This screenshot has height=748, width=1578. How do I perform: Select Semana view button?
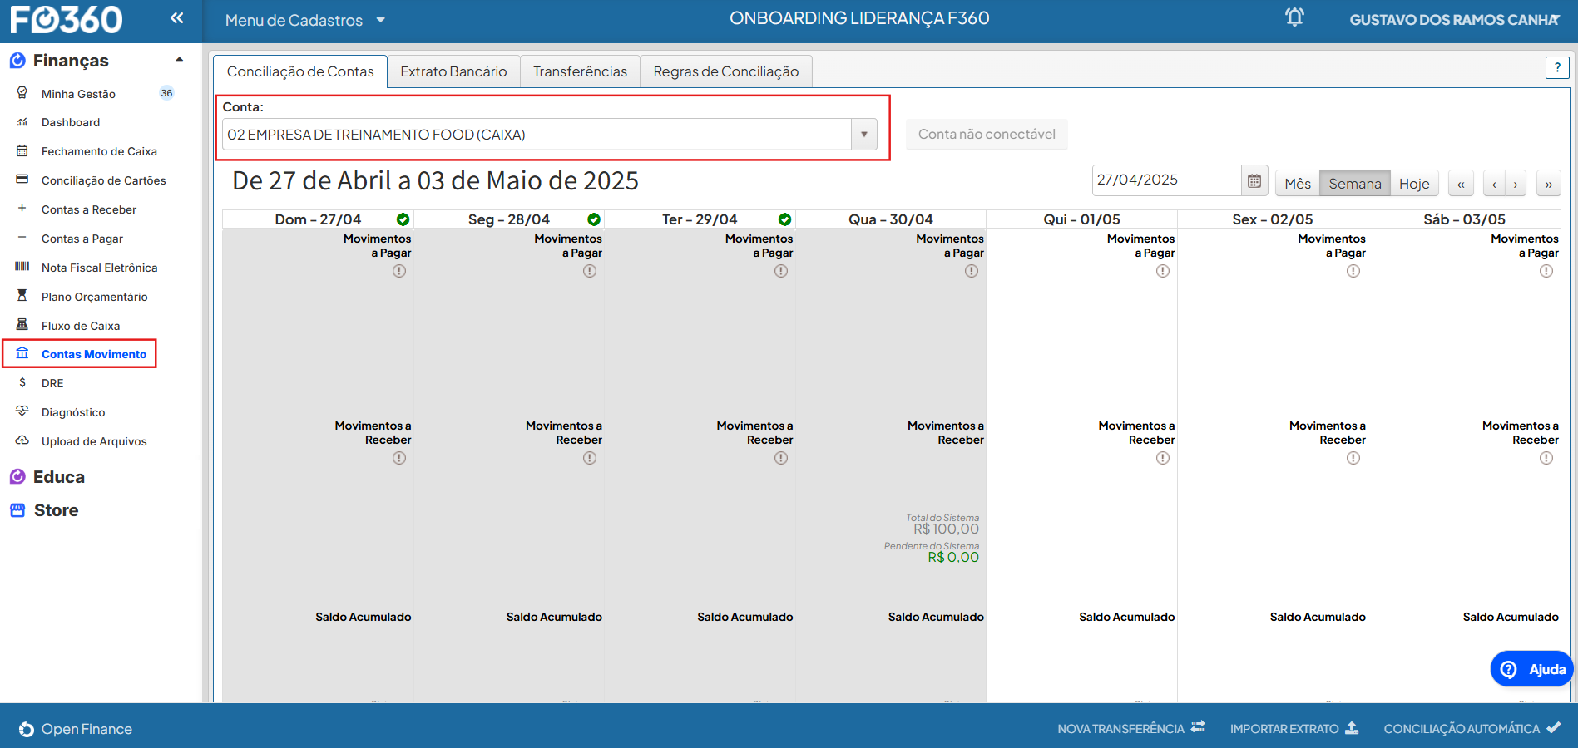tap(1355, 184)
